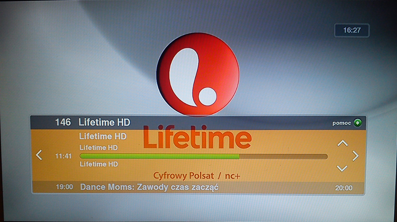The image size is (397, 222).
Task: Click the Lifetime HD channel title
Action: (x=104, y=123)
